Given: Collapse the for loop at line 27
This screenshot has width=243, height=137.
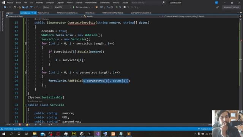Looking at the screenshot, I should pos(26,73).
